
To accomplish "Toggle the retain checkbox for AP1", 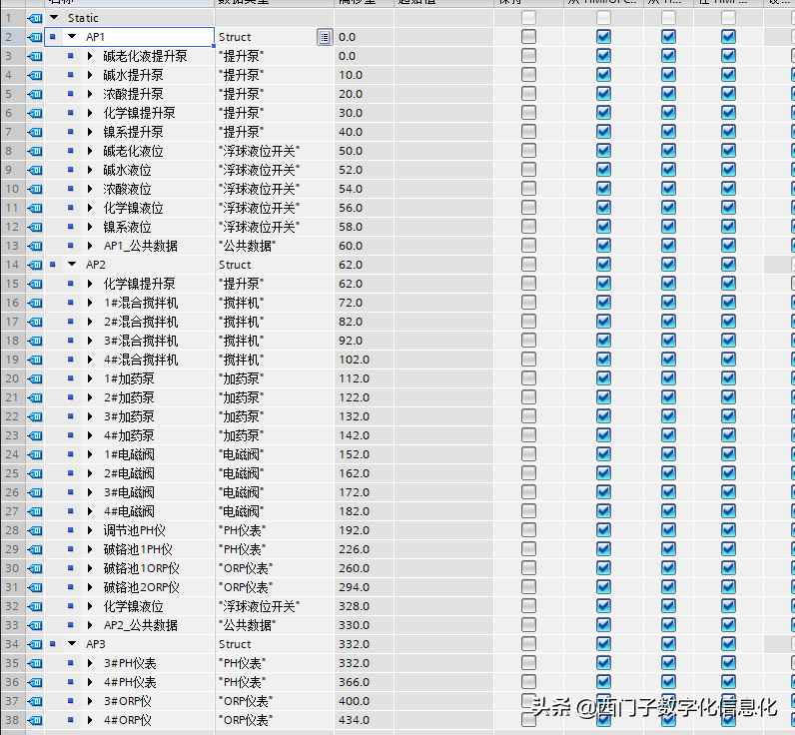I will click(x=528, y=37).
